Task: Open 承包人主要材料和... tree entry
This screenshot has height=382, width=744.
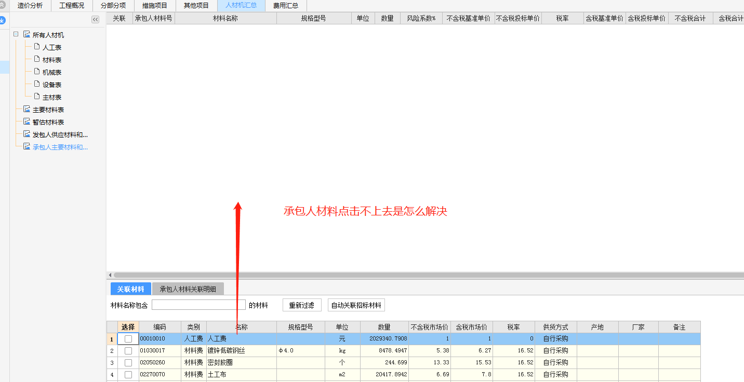Action: pos(60,147)
